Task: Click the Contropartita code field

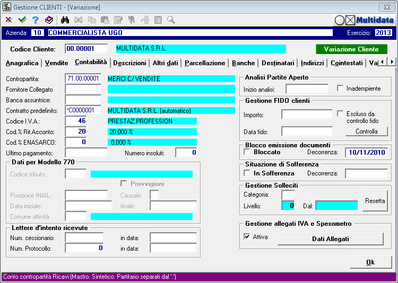Action: pyautogui.click(x=83, y=78)
